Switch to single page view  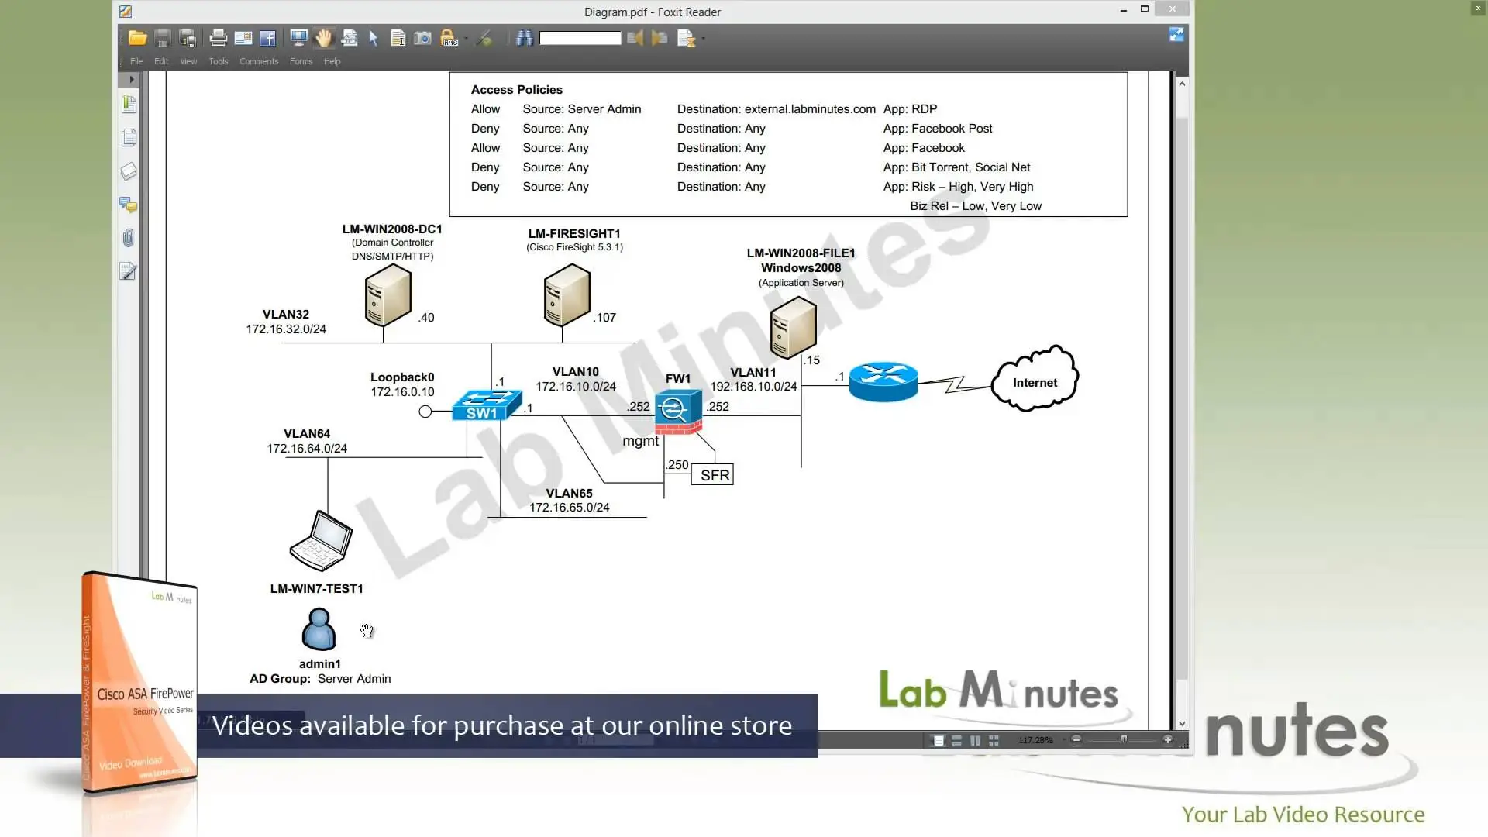939,740
